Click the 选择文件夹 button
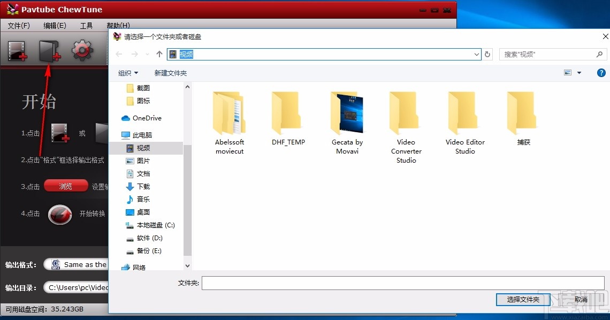This screenshot has height=320, width=610. click(x=523, y=299)
